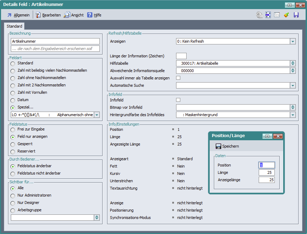Switch to the Standard tab
Viewport: 307px width, 234px height.
tap(14, 26)
